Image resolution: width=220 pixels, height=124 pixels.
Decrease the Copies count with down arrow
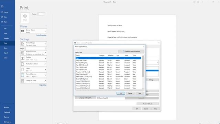click(44, 15)
